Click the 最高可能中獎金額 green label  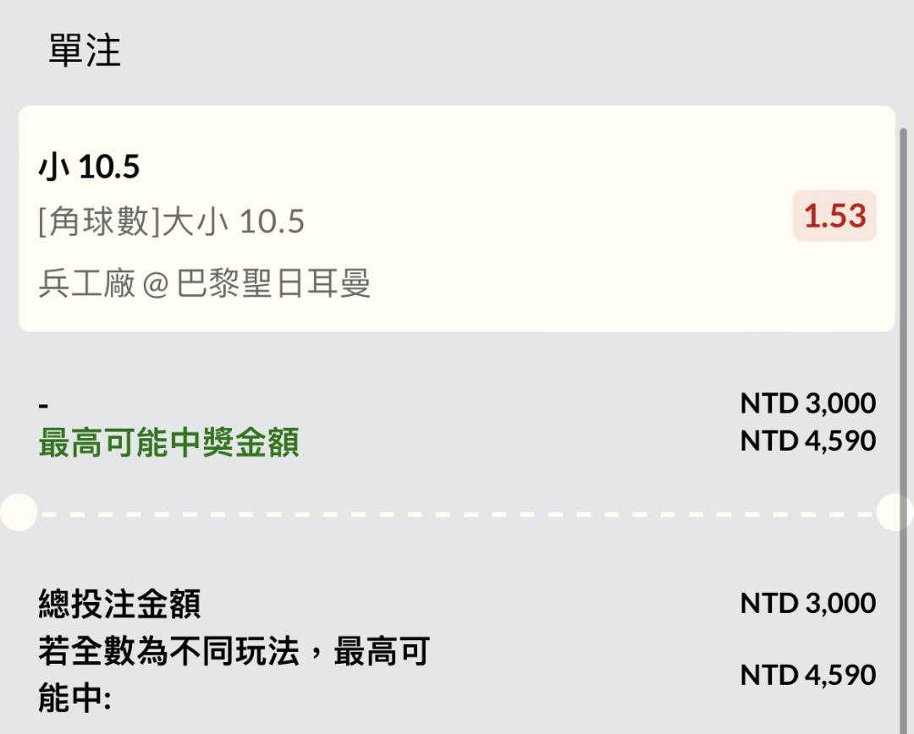(x=169, y=442)
